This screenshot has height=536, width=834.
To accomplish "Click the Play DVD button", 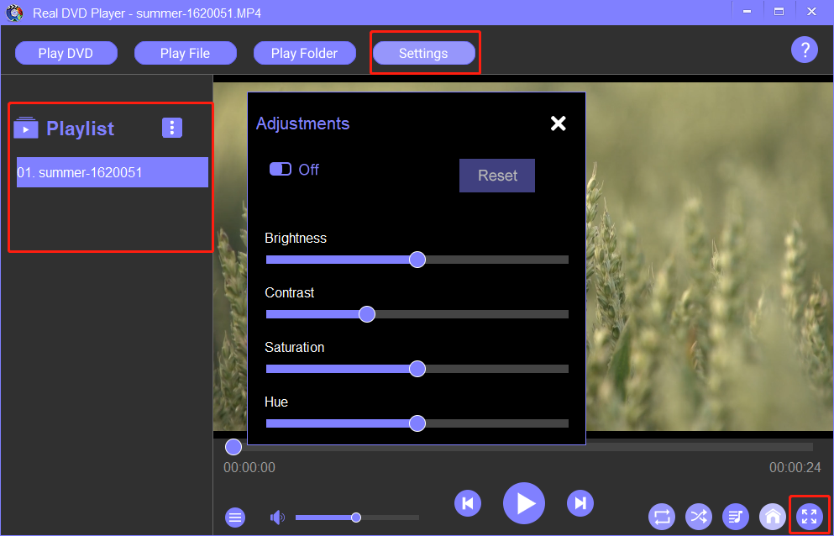I will [66, 53].
